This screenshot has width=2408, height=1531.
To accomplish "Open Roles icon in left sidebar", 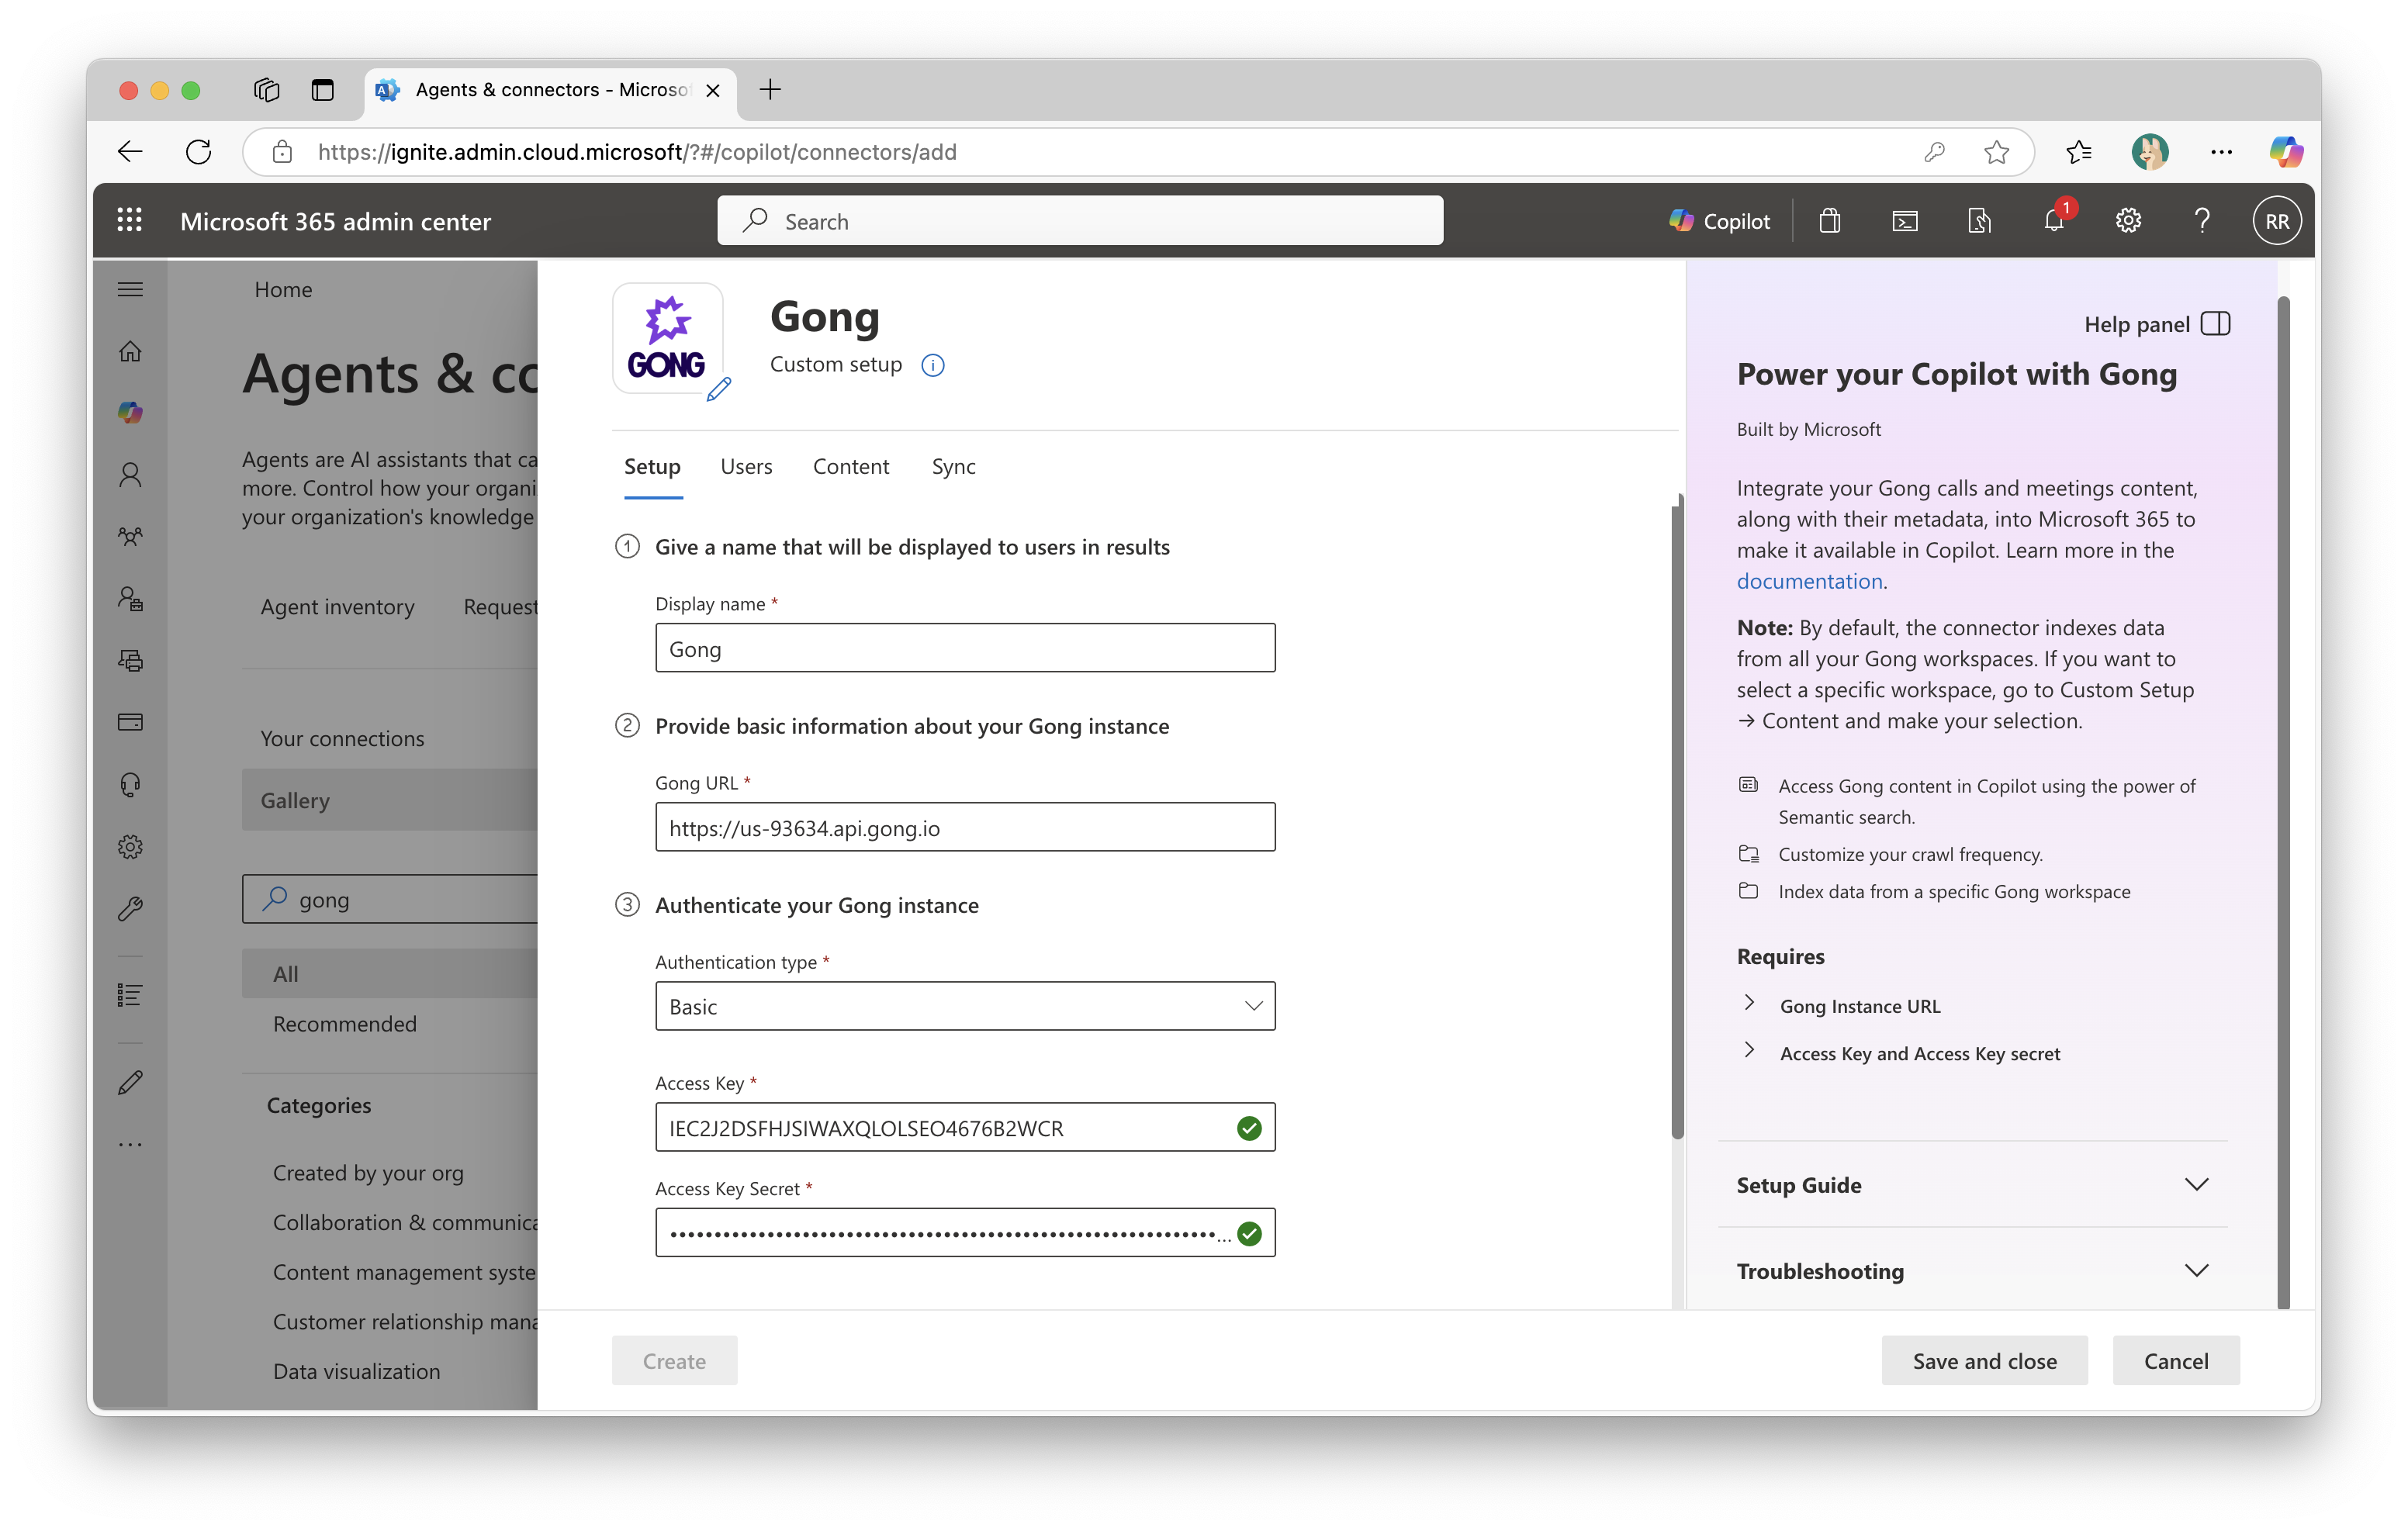I will (130, 599).
